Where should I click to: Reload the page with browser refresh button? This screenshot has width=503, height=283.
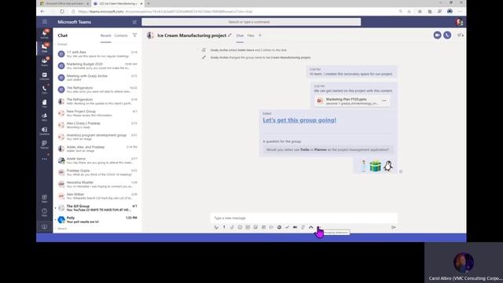62,11
